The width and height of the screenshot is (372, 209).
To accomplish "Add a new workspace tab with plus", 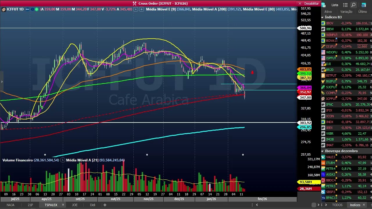I will 105,205.
